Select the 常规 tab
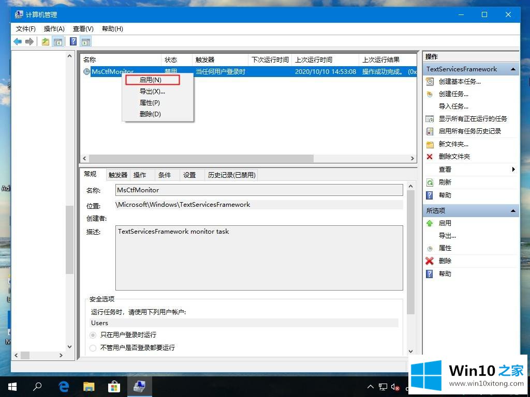Viewport: 530px width, 397px height. point(90,174)
